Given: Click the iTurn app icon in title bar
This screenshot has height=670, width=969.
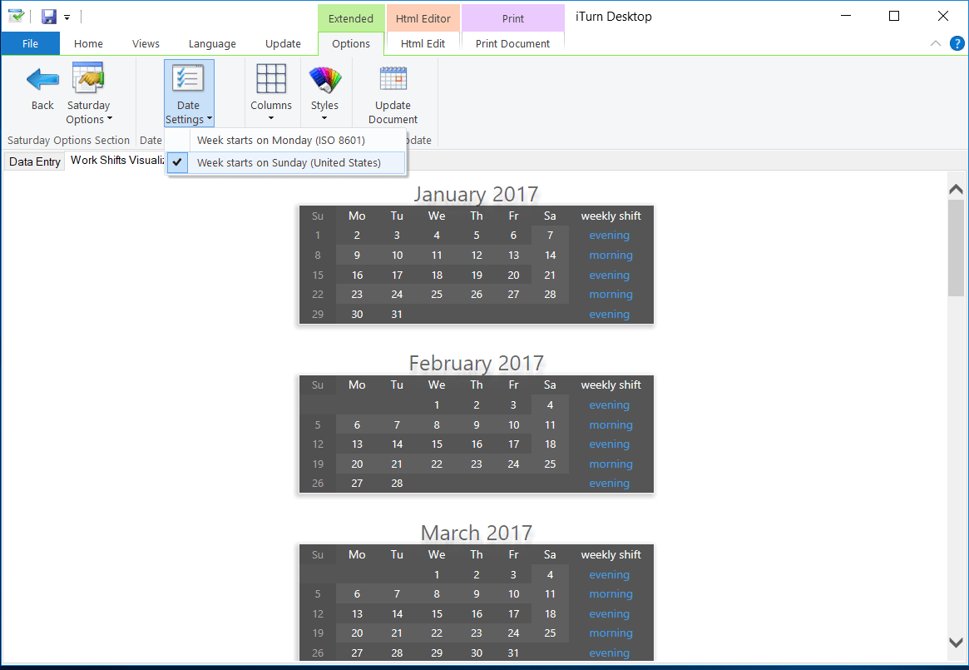Looking at the screenshot, I should [x=16, y=17].
